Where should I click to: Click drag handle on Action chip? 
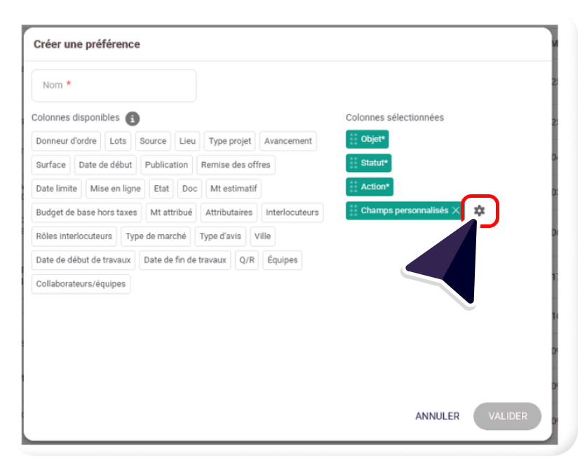(353, 187)
